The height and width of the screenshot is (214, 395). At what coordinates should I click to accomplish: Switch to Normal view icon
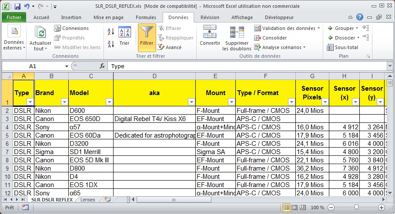(x=286, y=207)
